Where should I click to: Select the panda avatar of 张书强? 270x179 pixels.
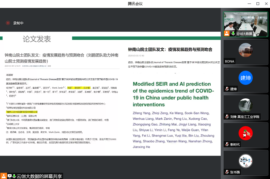click(245, 161)
